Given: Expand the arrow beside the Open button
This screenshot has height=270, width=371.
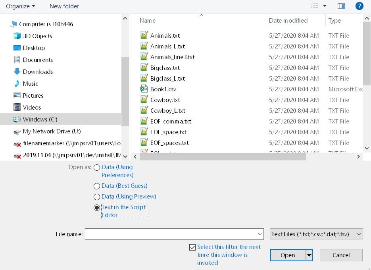Looking at the screenshot, I should point(308,255).
